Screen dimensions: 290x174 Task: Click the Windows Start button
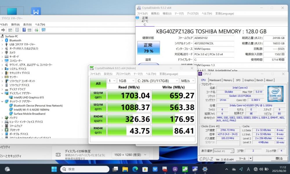coord(54,169)
